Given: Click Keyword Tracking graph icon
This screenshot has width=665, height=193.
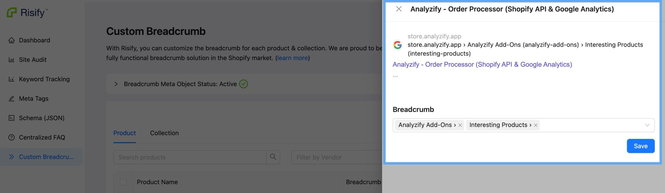Looking at the screenshot, I should pos(11,79).
